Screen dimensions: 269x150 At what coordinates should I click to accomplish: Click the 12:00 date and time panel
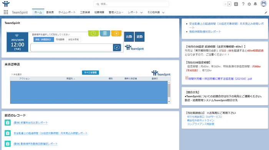click(17, 42)
